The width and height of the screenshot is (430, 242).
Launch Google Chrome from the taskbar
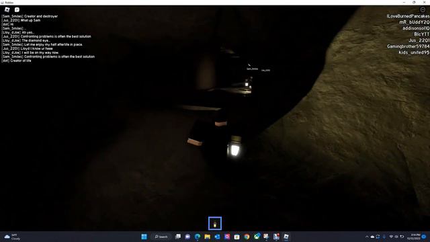tap(247, 237)
